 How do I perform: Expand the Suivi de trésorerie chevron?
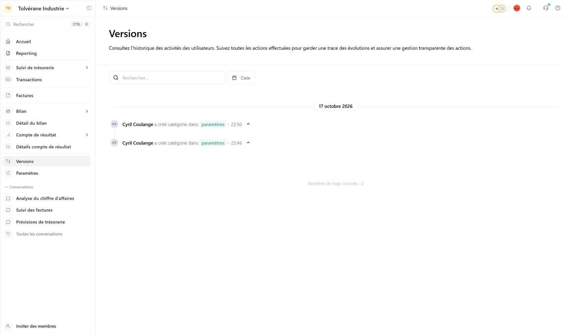(87, 68)
